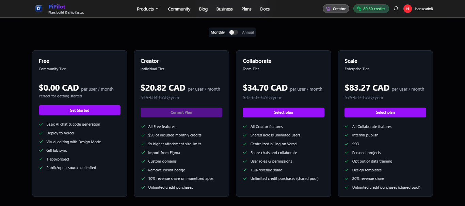Switch billing from Monthly to Annual
The width and height of the screenshot is (465, 206).
click(233, 32)
